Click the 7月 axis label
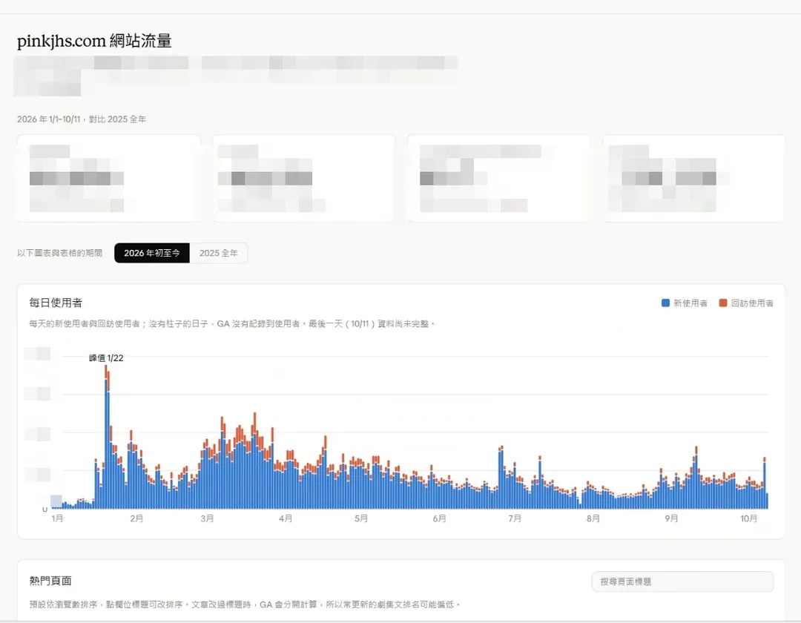The image size is (801, 623). pyautogui.click(x=515, y=518)
